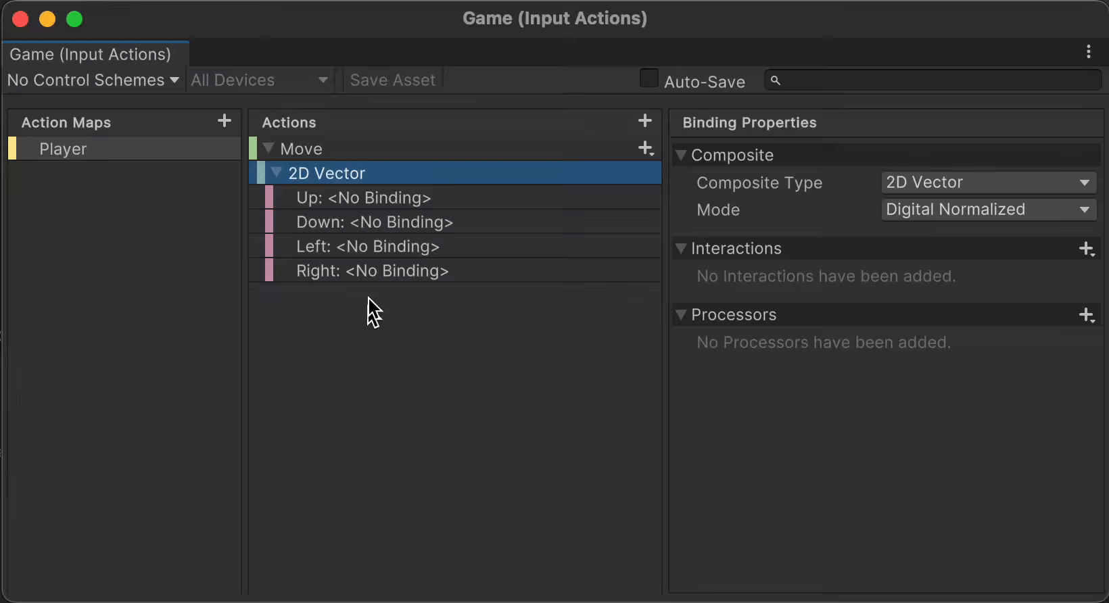Collapse the Interactions section
This screenshot has height=603, width=1109.
pyautogui.click(x=681, y=249)
